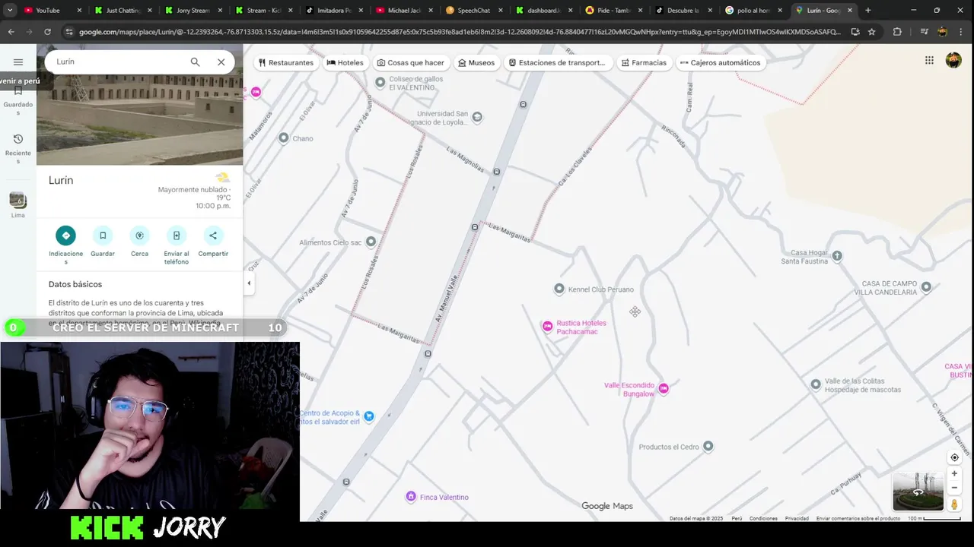Switch to the Jorry Stream tab
Screen dimensions: 974x547
(x=193, y=11)
